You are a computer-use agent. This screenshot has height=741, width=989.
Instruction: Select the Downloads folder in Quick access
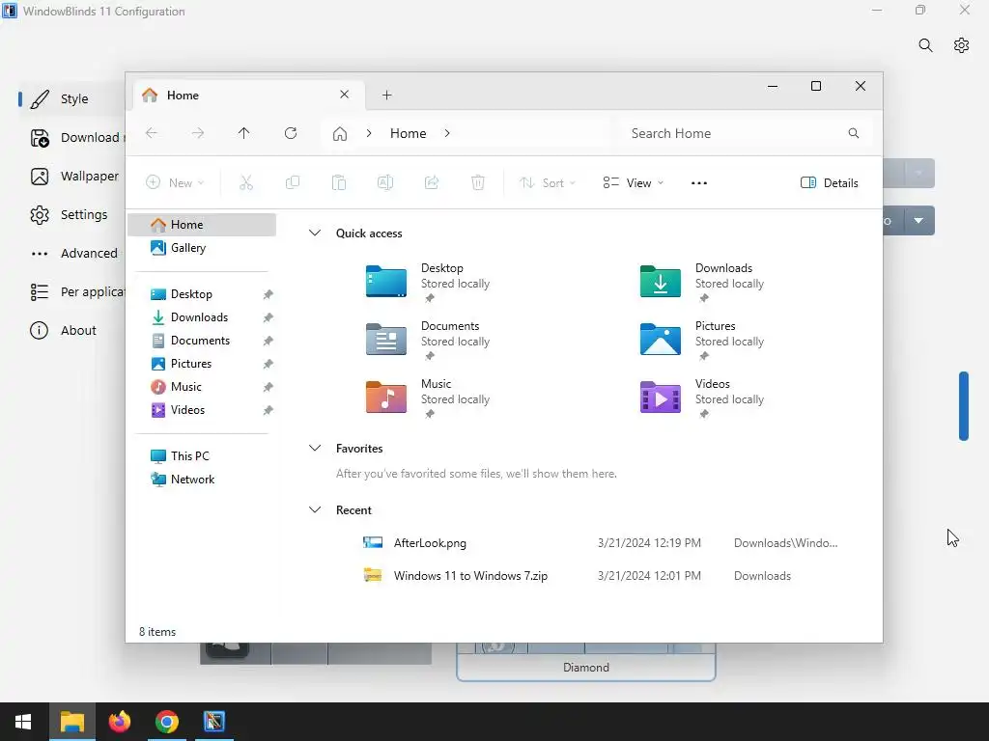pos(703,283)
